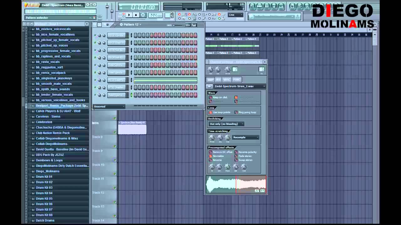This screenshot has height=225, width=401.
Task: Switch to the MISC tab in Channel settings
Action: [227, 79]
